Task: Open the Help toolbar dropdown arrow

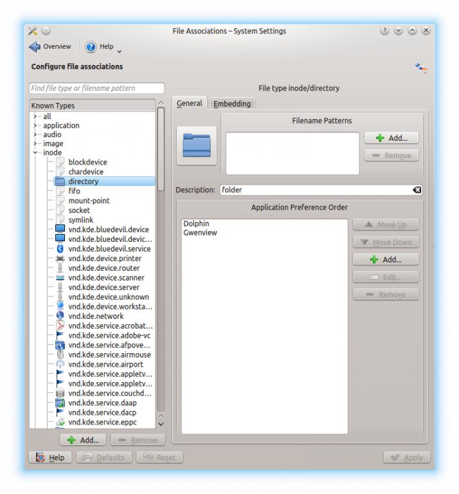Action: 120,51
